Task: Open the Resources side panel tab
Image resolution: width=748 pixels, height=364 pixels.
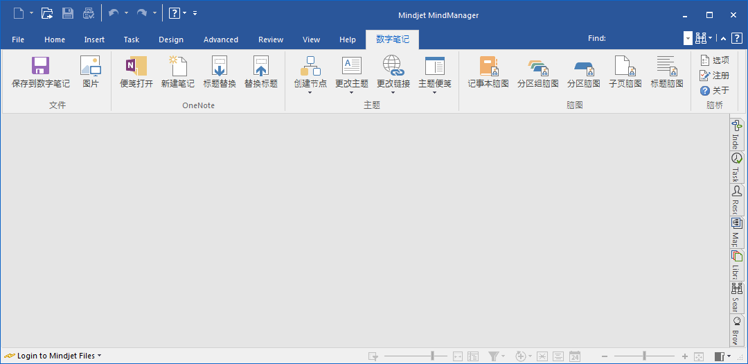Action: coord(736,200)
